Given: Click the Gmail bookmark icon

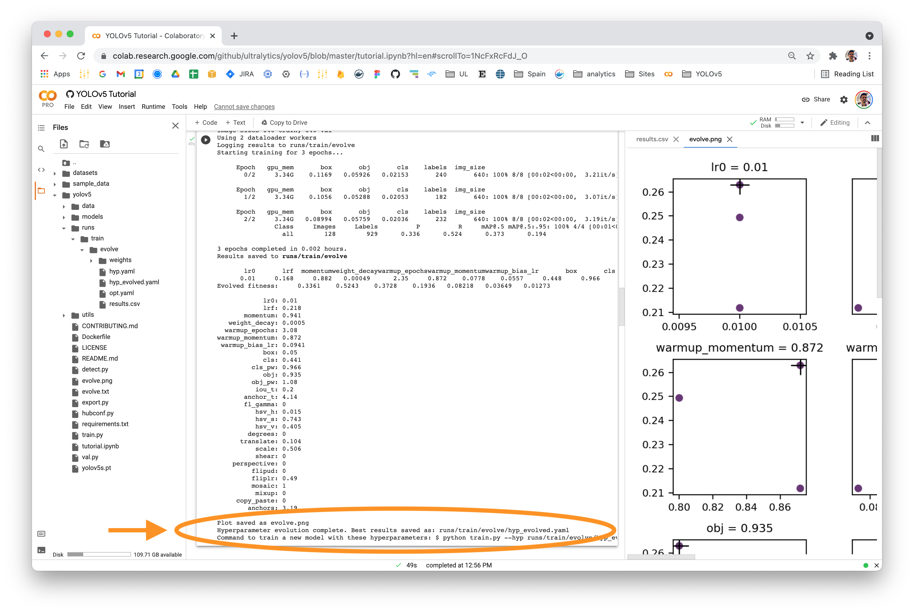Looking at the screenshot, I should [121, 74].
